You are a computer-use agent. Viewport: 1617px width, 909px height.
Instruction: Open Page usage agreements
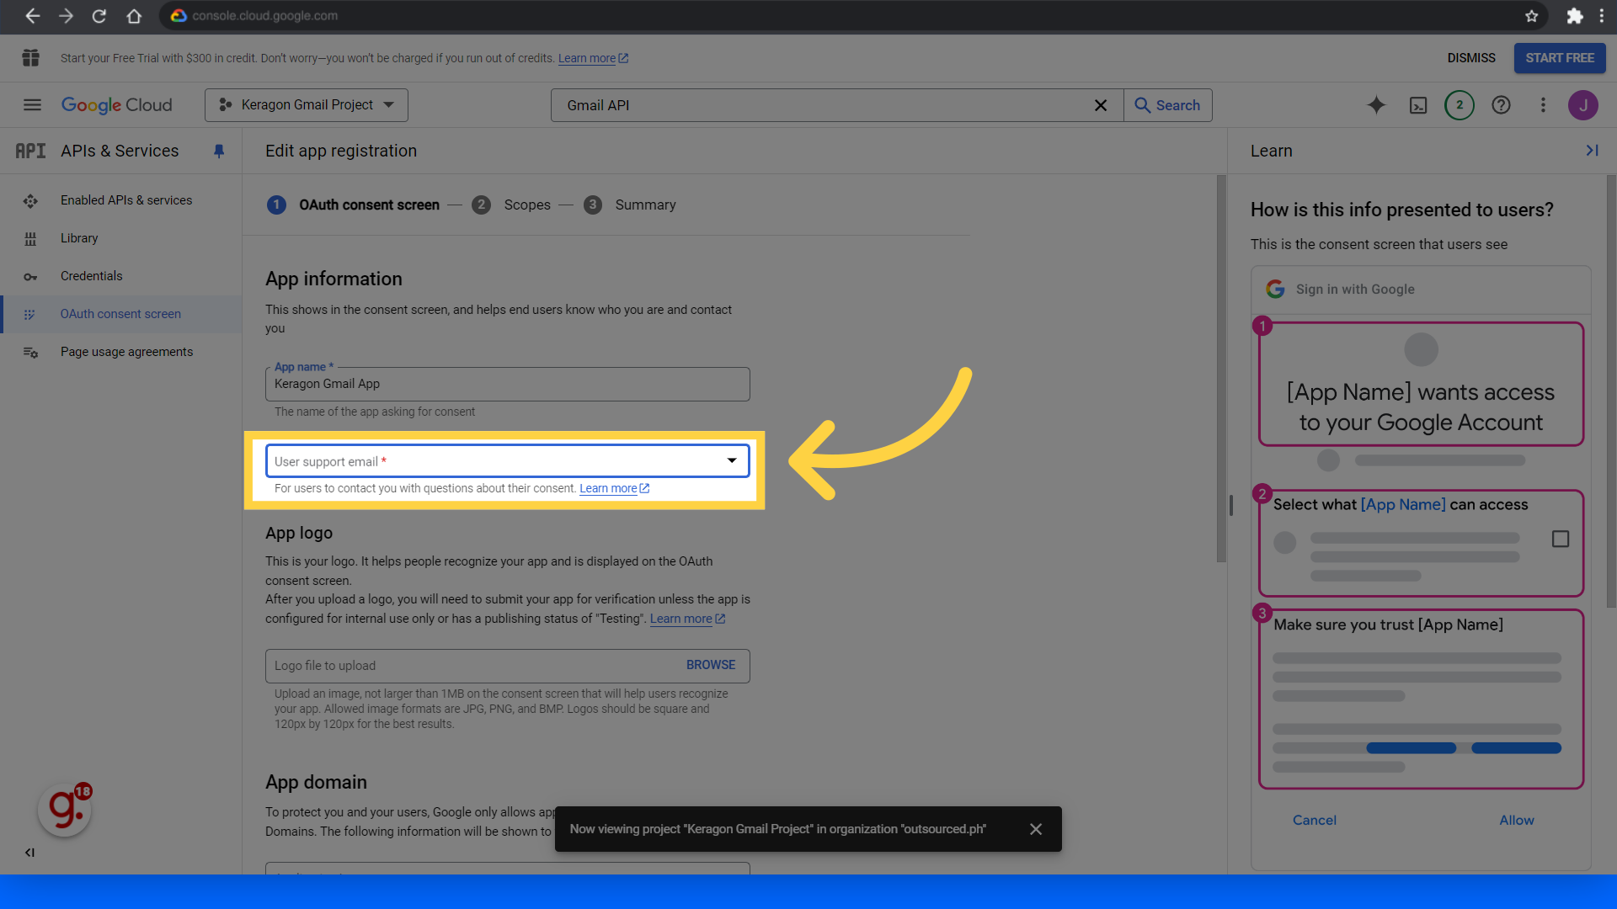121,352
